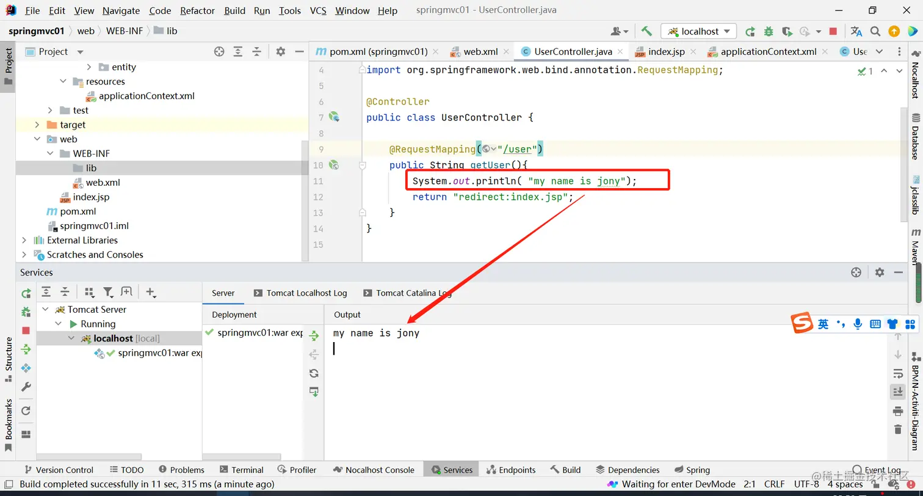Viewport: 923px width, 496px height.
Task: Toggle tool window bars icon in status bar
Action: [9, 484]
